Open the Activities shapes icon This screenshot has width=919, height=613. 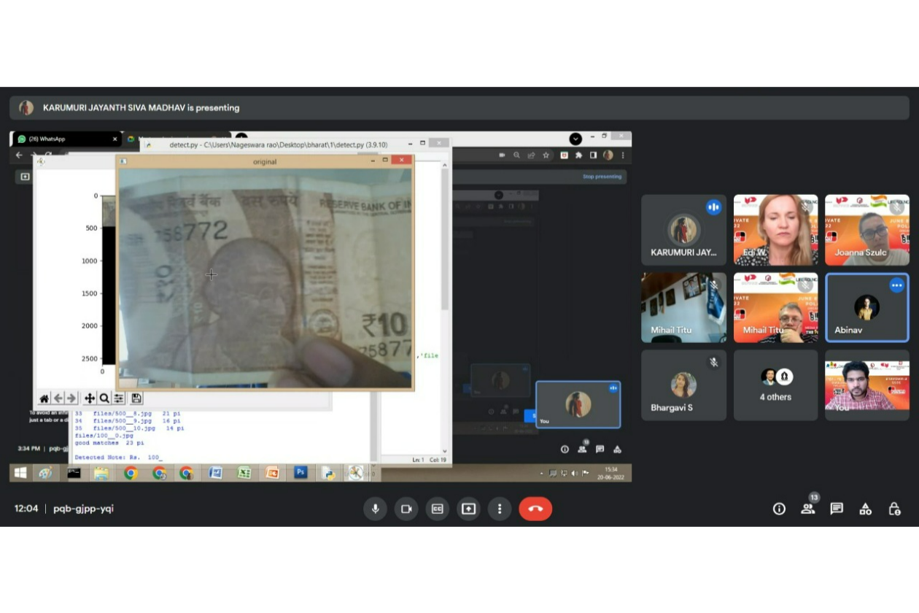(x=865, y=509)
